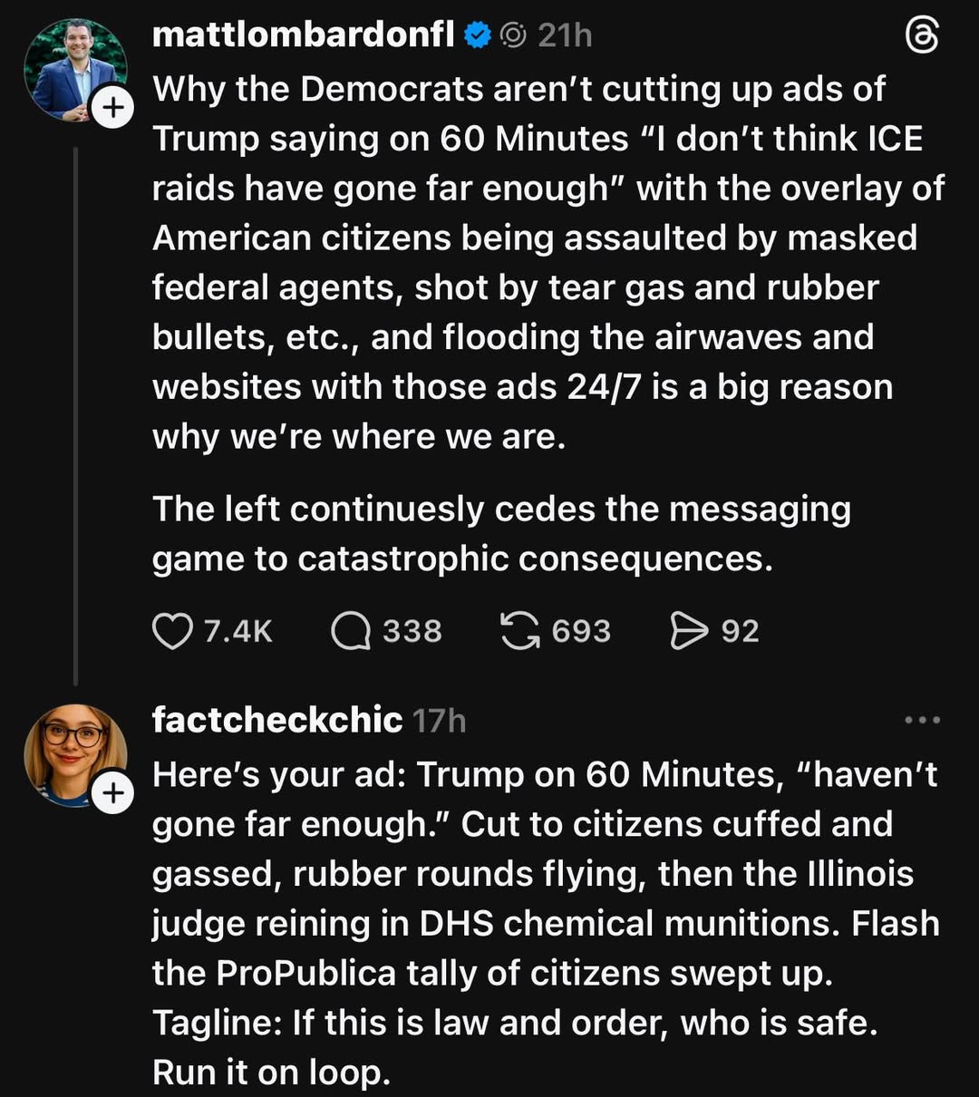
Task: Click the Instagram icon beside mattlombardonfl's name
Action: click(512, 34)
